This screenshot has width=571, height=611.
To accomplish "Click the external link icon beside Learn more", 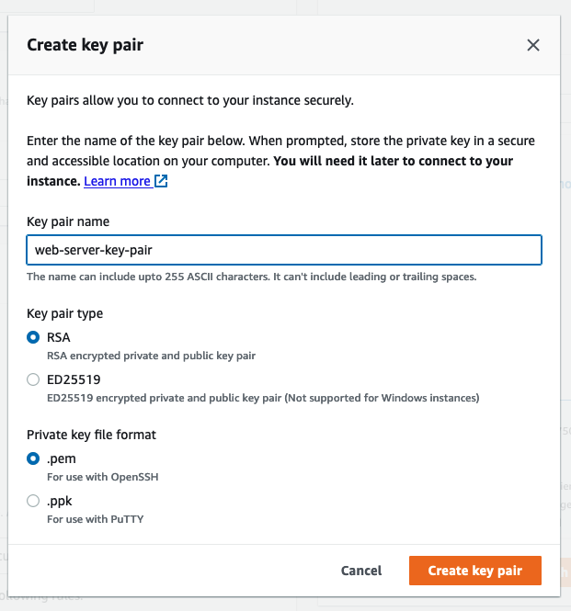I will pyautogui.click(x=161, y=181).
